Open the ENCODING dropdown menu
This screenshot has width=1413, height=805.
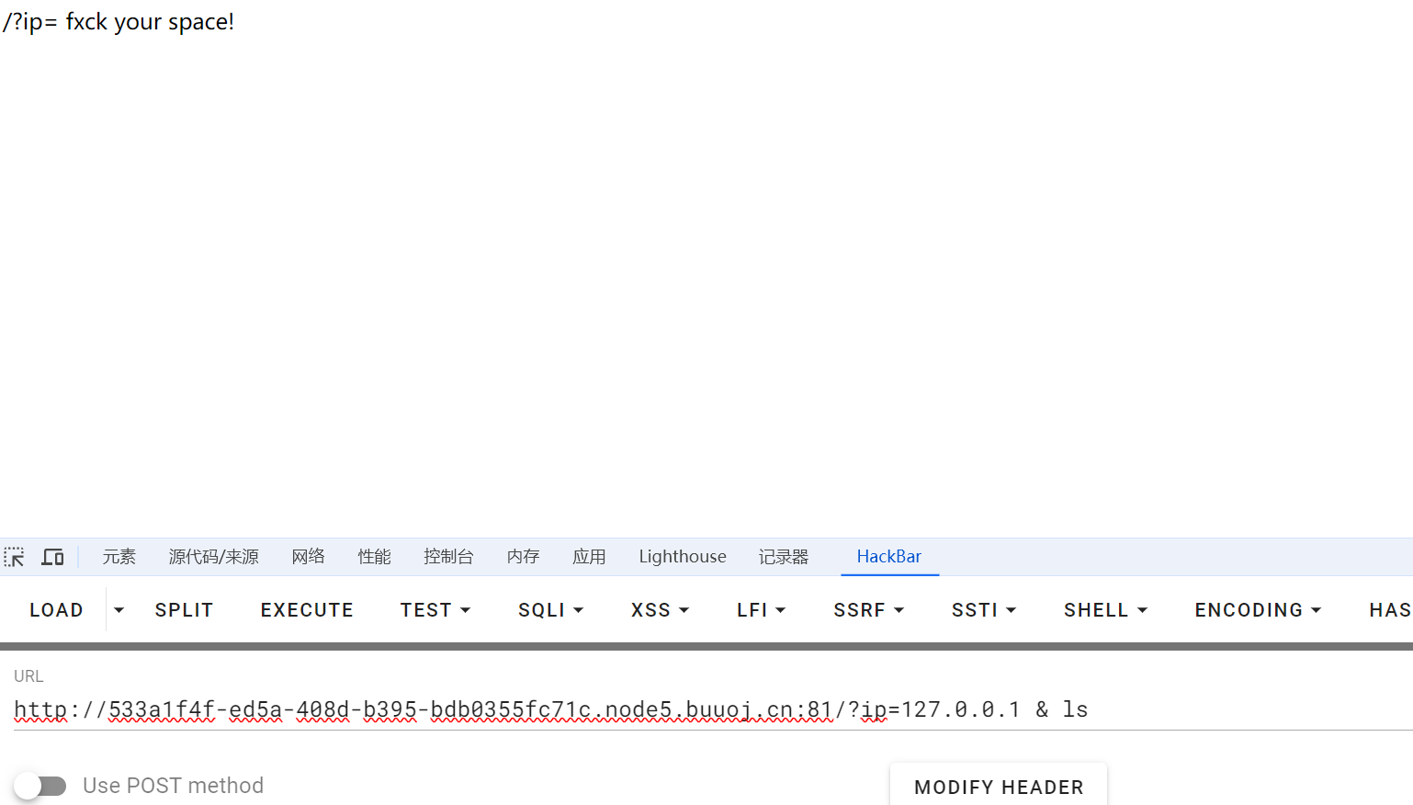coord(1257,610)
